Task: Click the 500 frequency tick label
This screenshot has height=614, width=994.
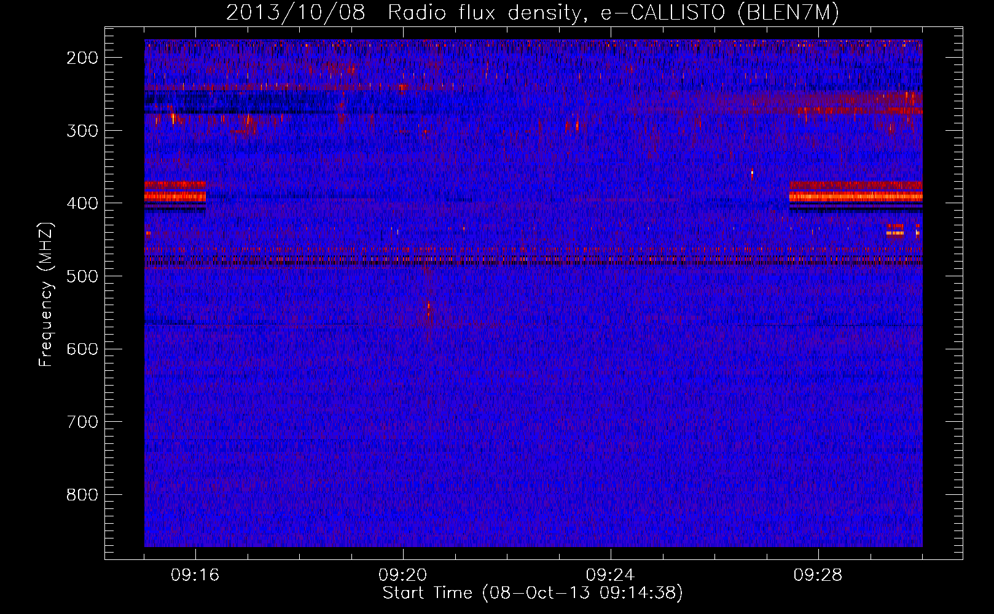Action: point(82,276)
